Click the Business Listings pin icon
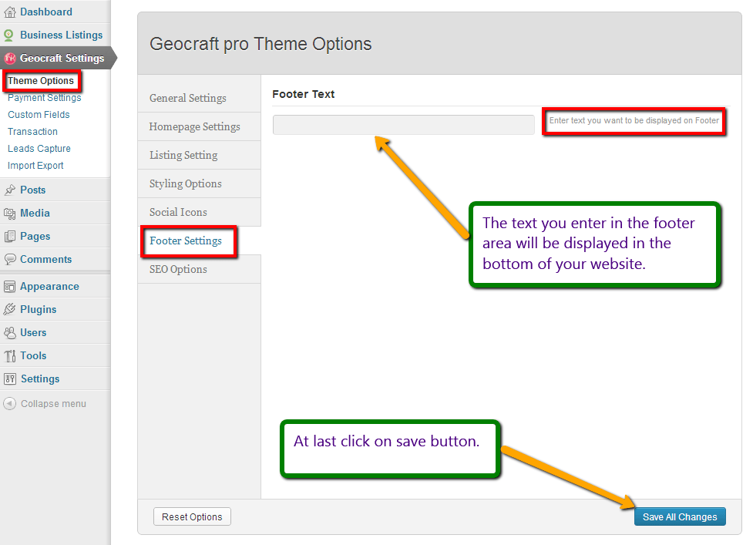This screenshot has width=753, height=545. click(8, 35)
